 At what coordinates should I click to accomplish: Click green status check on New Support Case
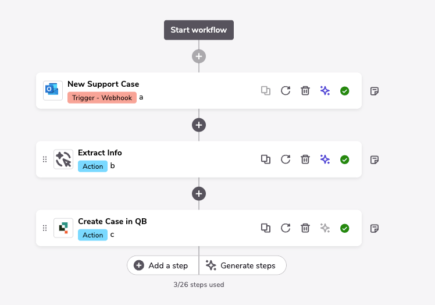(x=345, y=90)
